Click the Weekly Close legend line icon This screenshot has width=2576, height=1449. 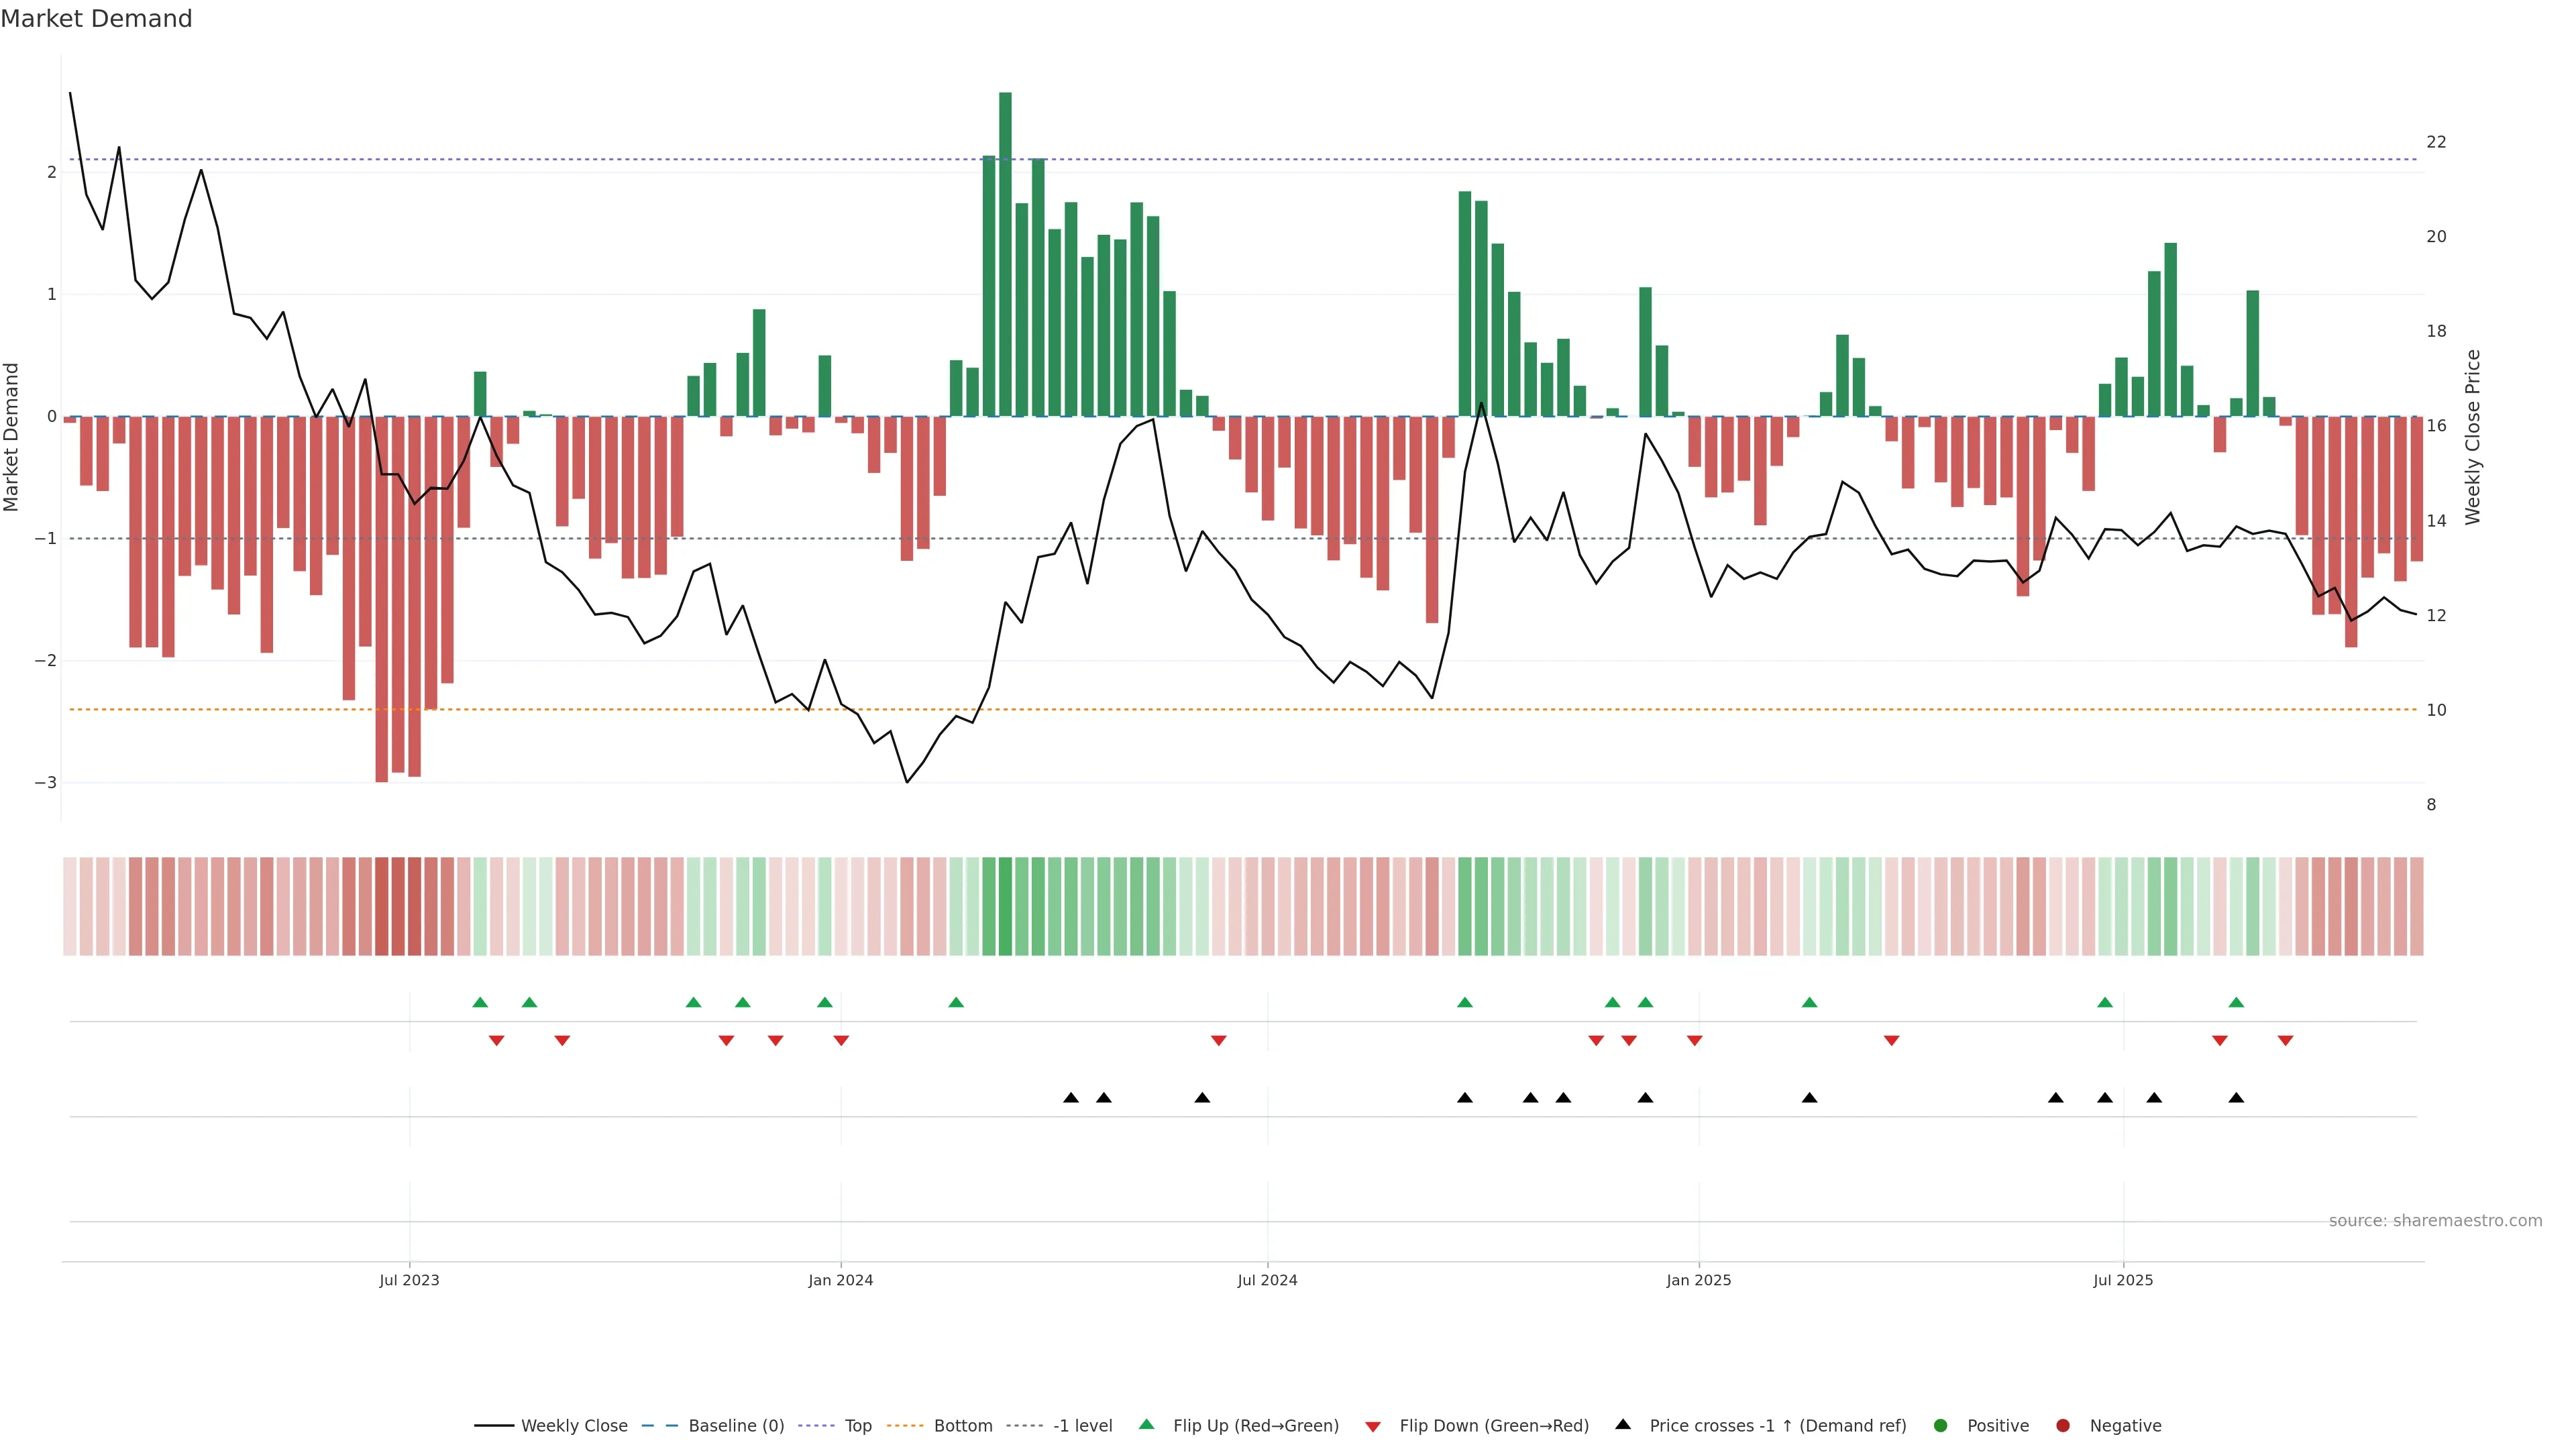pyautogui.click(x=494, y=1425)
